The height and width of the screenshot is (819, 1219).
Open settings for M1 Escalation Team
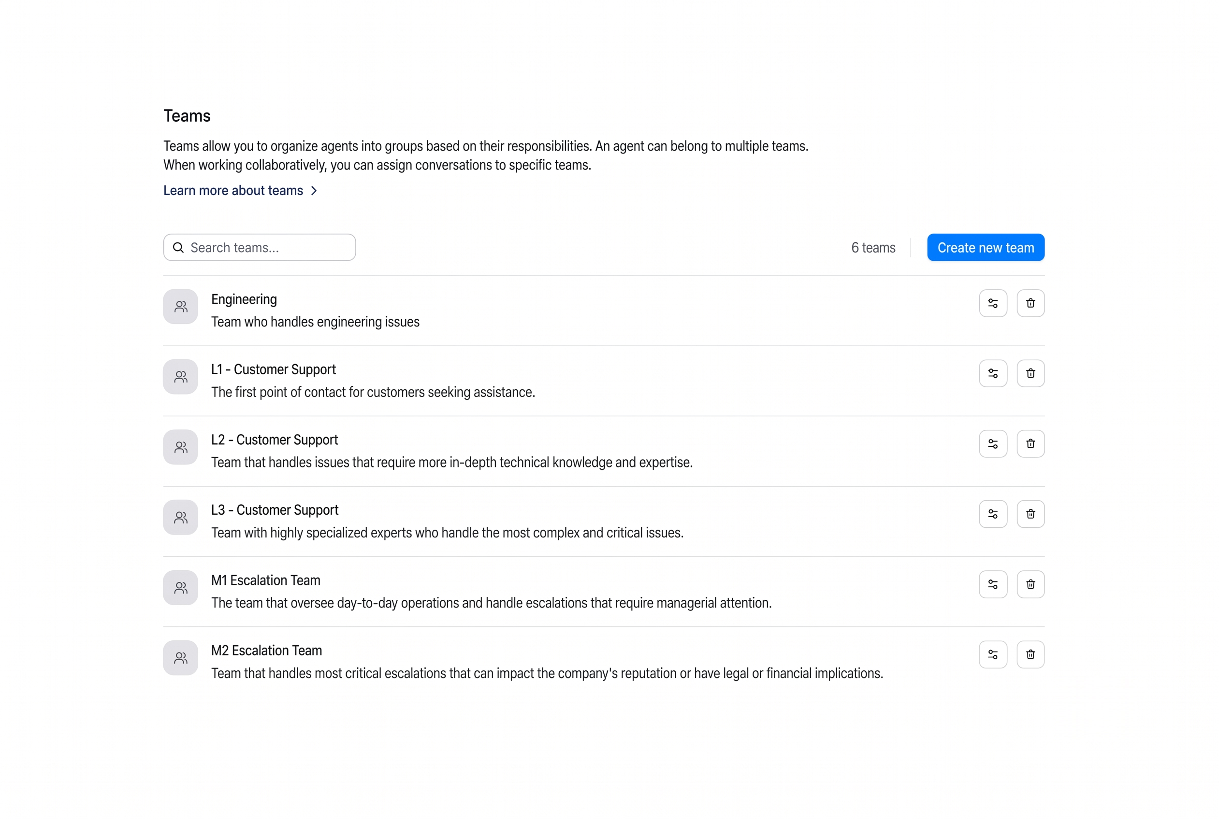[993, 584]
